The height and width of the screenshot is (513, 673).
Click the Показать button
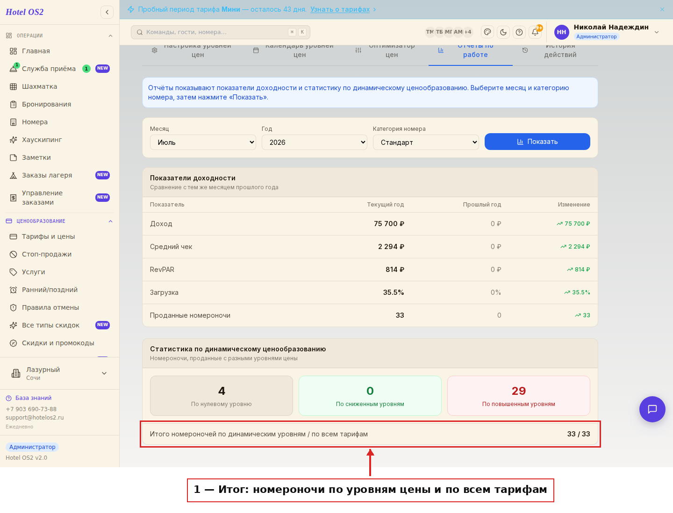tap(537, 142)
